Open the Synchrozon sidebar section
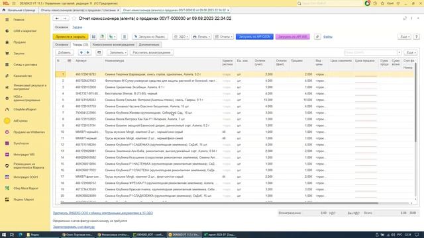This screenshot has height=238, width=424. [21, 143]
